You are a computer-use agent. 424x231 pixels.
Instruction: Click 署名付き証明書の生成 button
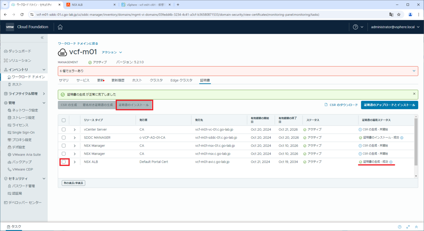pos(98,105)
